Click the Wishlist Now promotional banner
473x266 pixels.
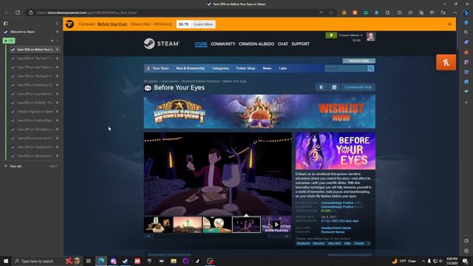(259, 112)
